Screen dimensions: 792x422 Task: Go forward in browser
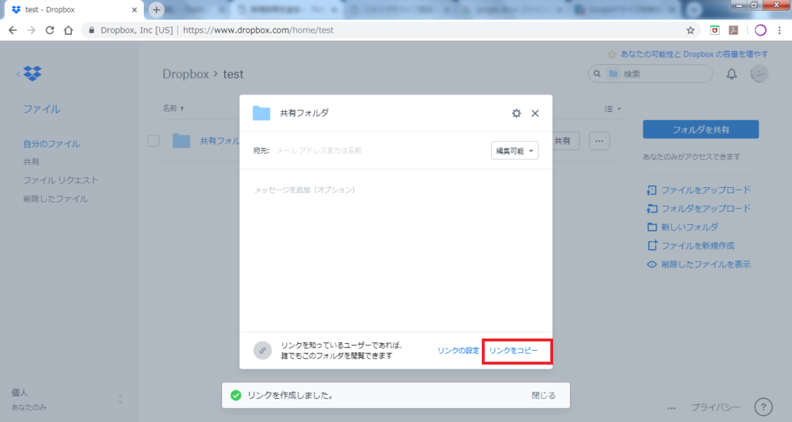[31, 30]
